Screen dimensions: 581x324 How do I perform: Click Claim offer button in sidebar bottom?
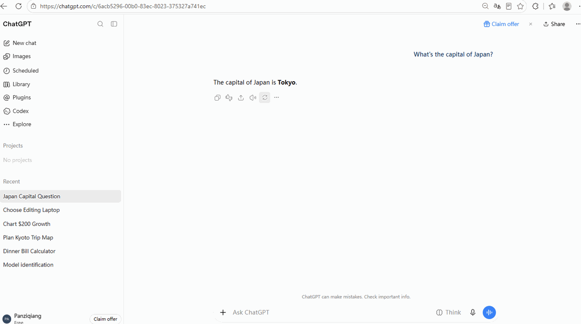tap(106, 319)
